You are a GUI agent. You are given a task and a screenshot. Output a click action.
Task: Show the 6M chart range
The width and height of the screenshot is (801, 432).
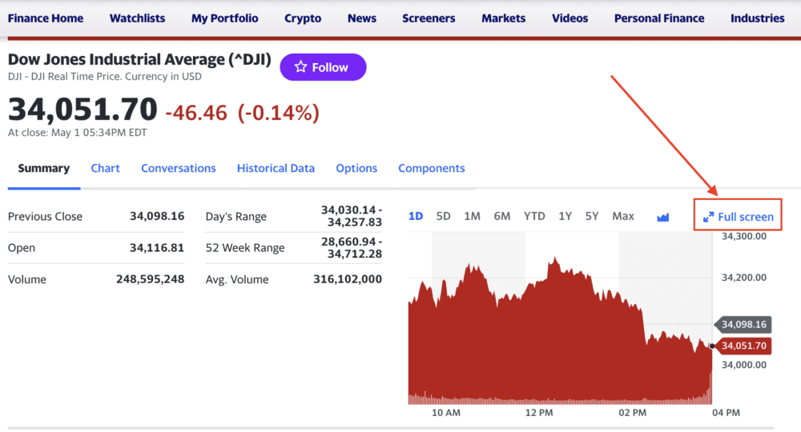click(x=502, y=216)
